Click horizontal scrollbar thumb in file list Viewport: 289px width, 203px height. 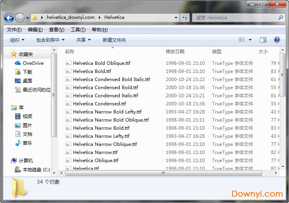point(163,173)
